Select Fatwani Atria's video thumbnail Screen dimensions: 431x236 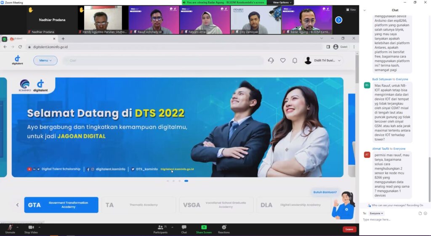[x=205, y=20]
